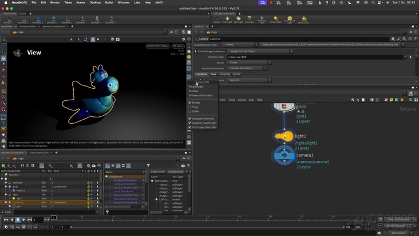Toggle visibility of rubbertoy row in scene graph
The width and height of the screenshot is (419, 236).
tap(89, 202)
